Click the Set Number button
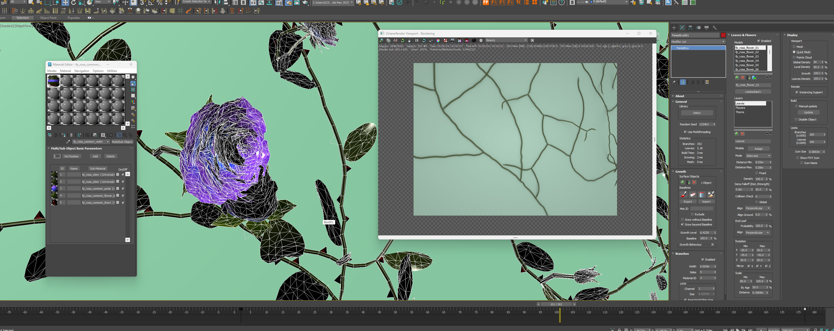834x331 pixels. point(71,156)
